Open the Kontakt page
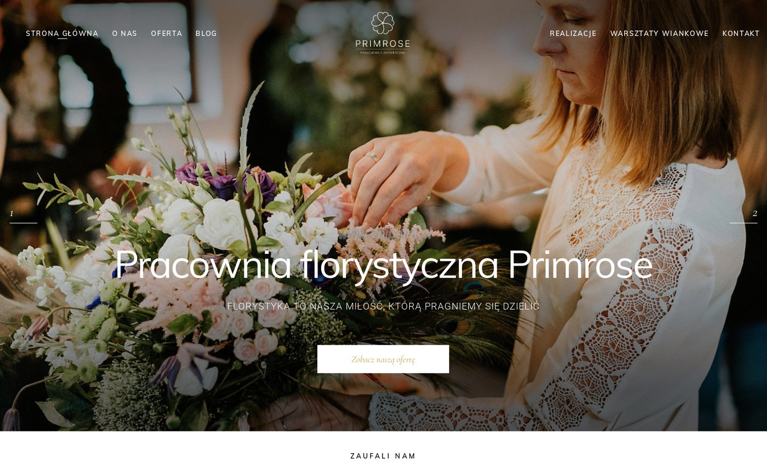Image resolution: width=767 pixels, height=468 pixels. [741, 34]
